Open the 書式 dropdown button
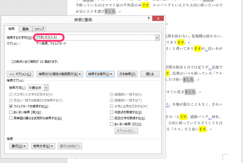The width and height of the screenshot is (243, 163). [x=19, y=146]
